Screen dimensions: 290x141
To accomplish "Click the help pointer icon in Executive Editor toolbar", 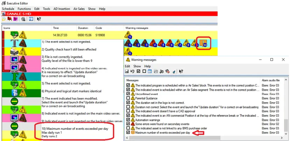I will [x=39, y=19].
